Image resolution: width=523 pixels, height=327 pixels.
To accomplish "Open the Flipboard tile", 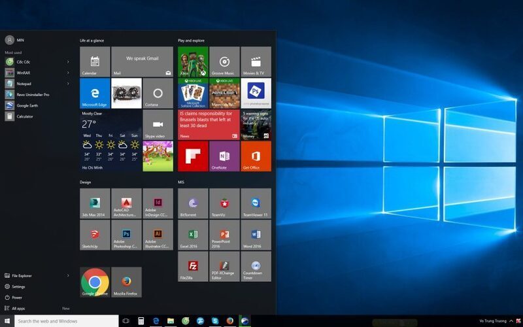I will 193,156.
